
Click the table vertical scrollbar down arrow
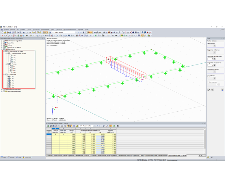pos(205,153)
